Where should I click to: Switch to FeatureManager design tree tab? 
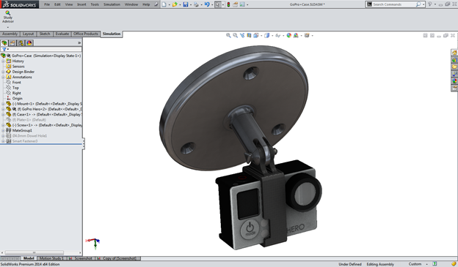[4, 43]
